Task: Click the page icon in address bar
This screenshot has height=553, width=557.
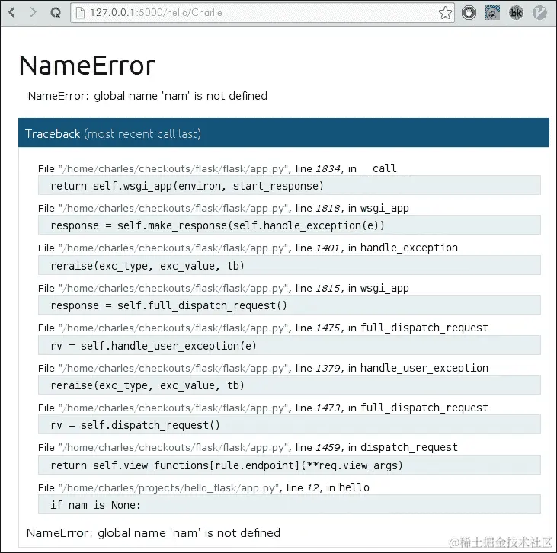Action: (81, 13)
